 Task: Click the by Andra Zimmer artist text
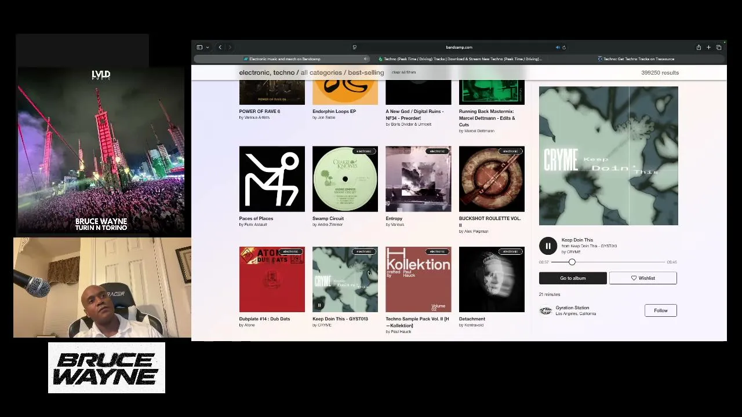click(328, 225)
